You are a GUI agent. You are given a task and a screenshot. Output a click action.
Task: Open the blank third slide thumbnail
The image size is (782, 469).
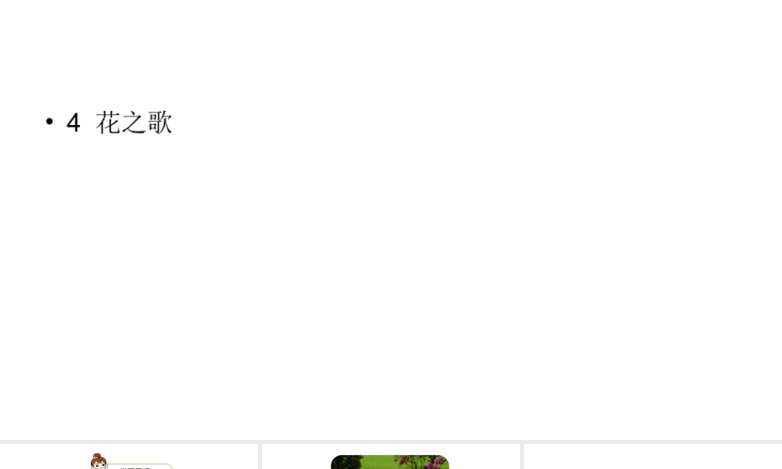click(x=653, y=456)
